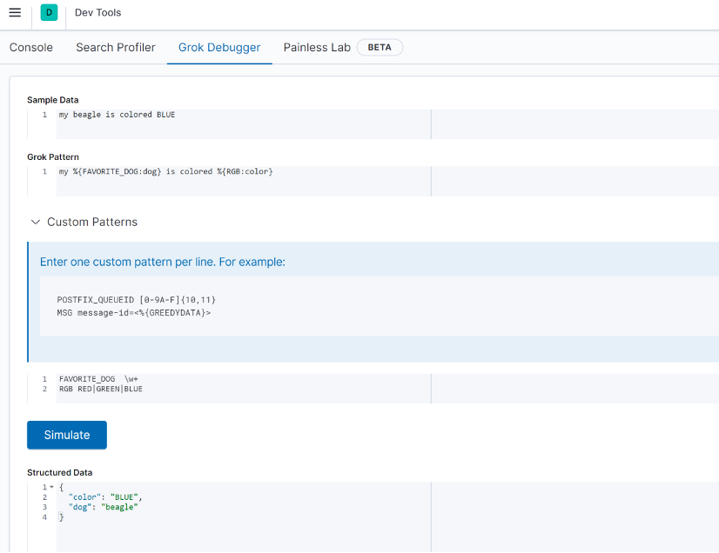Click the "color": "BLUE" line
The height and width of the screenshot is (553, 719).
[105, 497]
